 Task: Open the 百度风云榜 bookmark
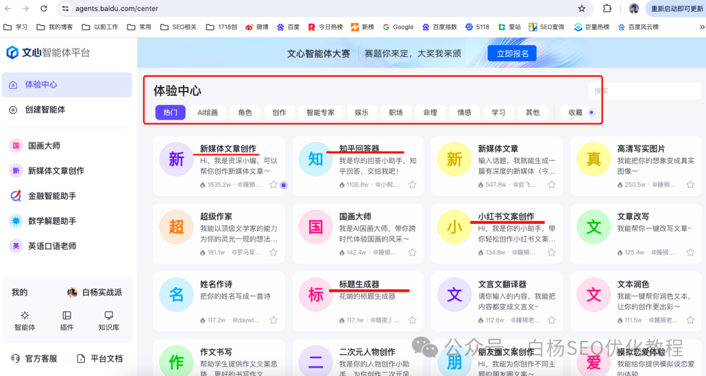click(x=639, y=27)
